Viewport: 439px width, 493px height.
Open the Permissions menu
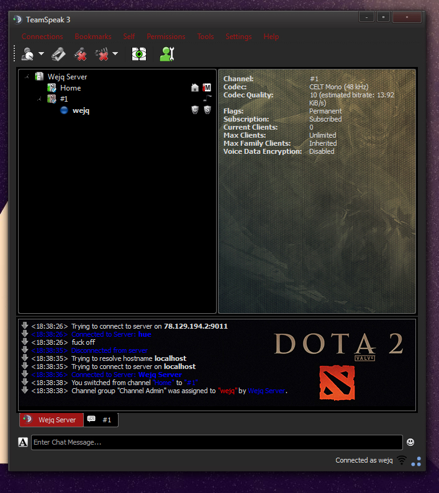tap(166, 37)
